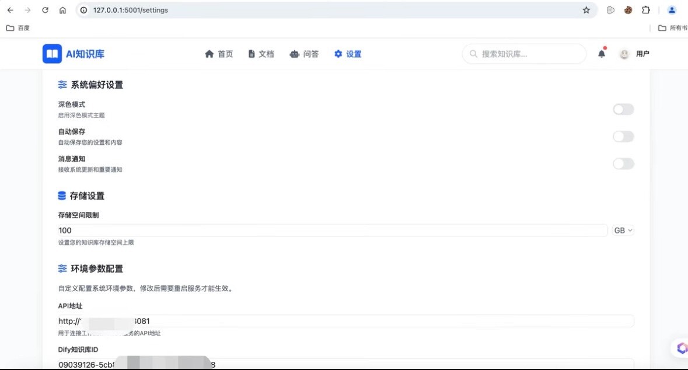Enable the 自动保存 switch
The width and height of the screenshot is (688, 370).
click(623, 137)
